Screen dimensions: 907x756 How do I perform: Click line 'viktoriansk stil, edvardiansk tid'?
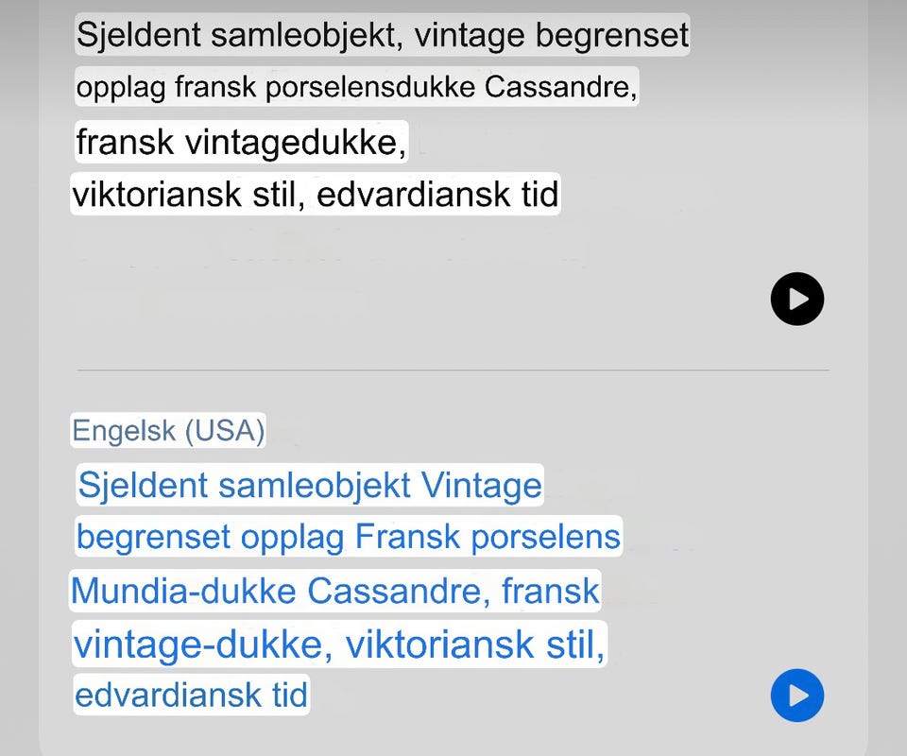(316, 196)
